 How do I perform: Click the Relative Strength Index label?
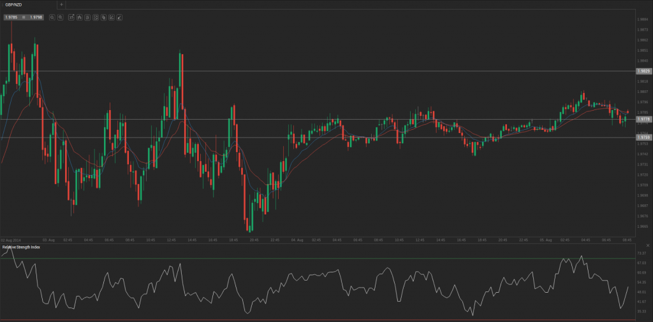pyautogui.click(x=21, y=247)
